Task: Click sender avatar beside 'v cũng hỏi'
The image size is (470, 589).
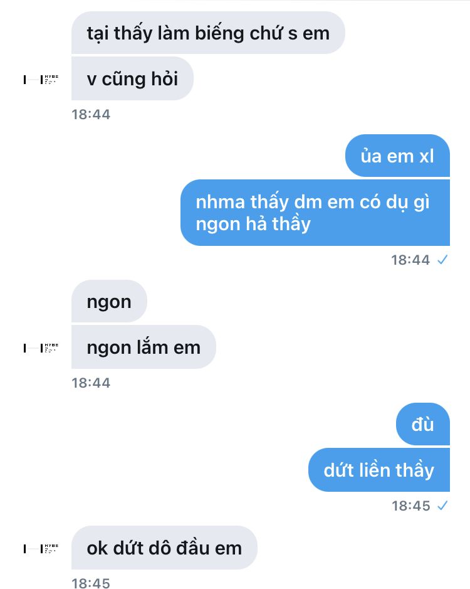Action: tap(41, 79)
